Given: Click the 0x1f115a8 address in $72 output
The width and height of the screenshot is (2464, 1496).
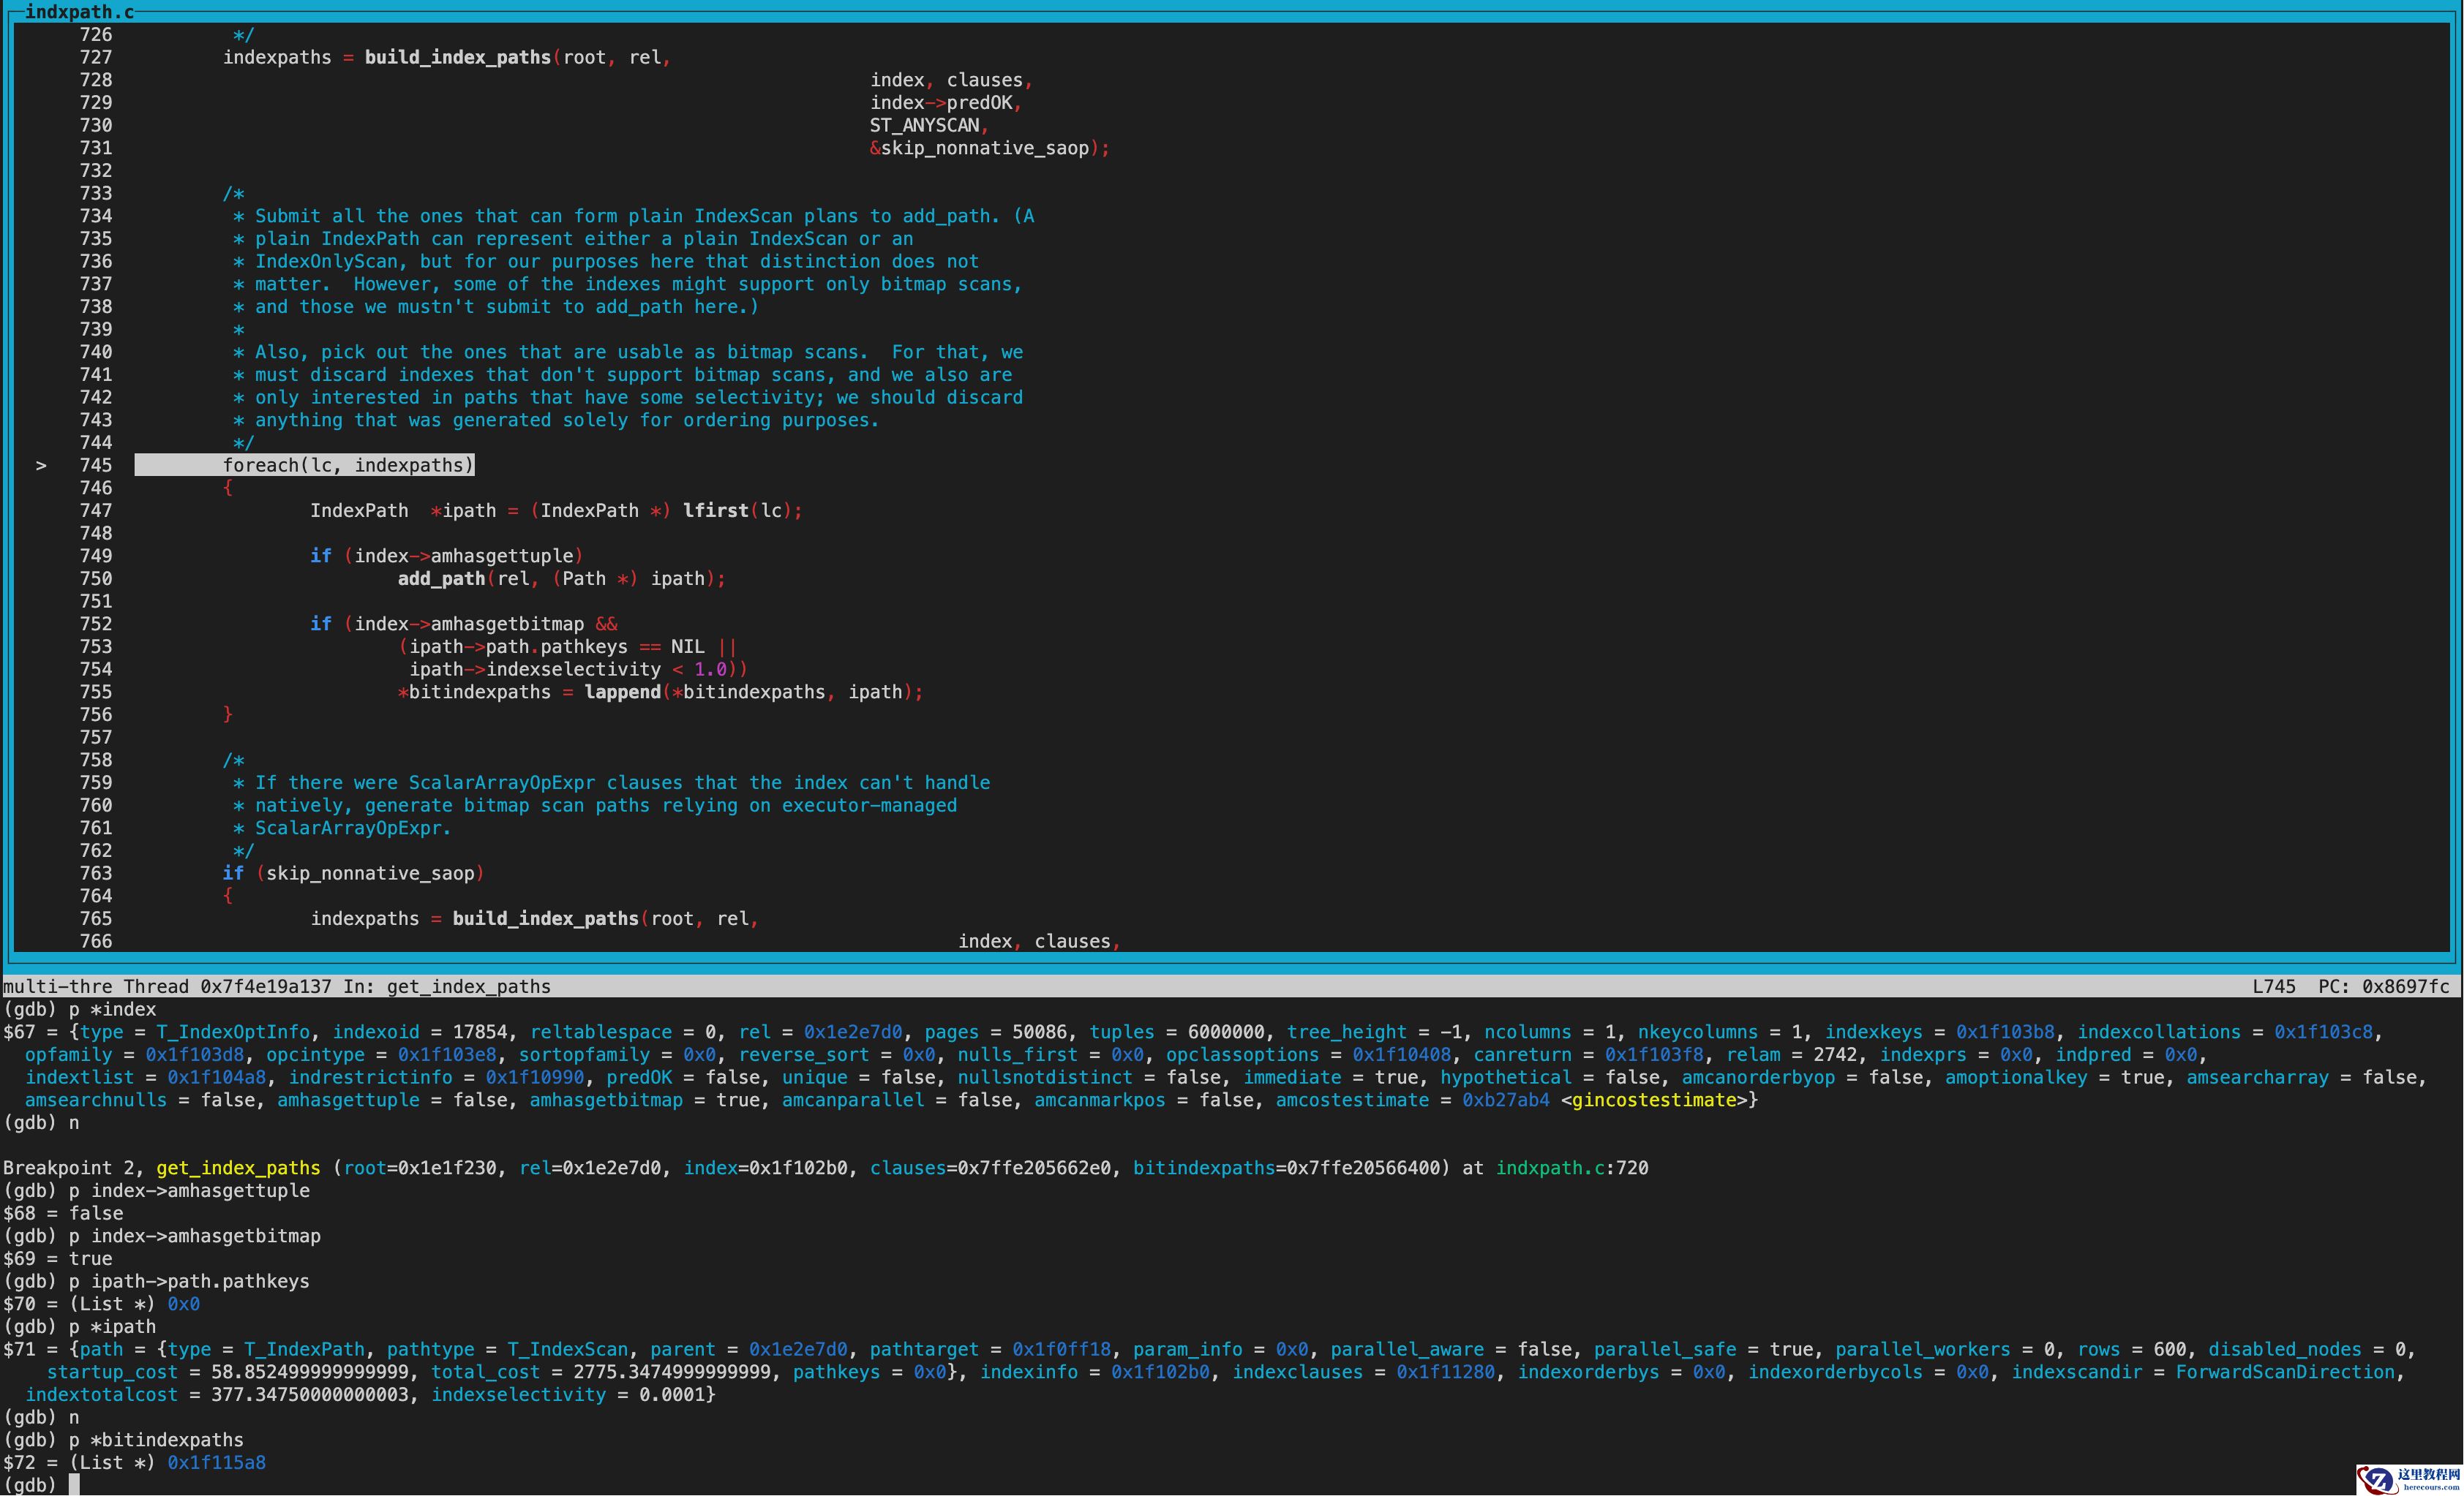Looking at the screenshot, I should 216,1463.
